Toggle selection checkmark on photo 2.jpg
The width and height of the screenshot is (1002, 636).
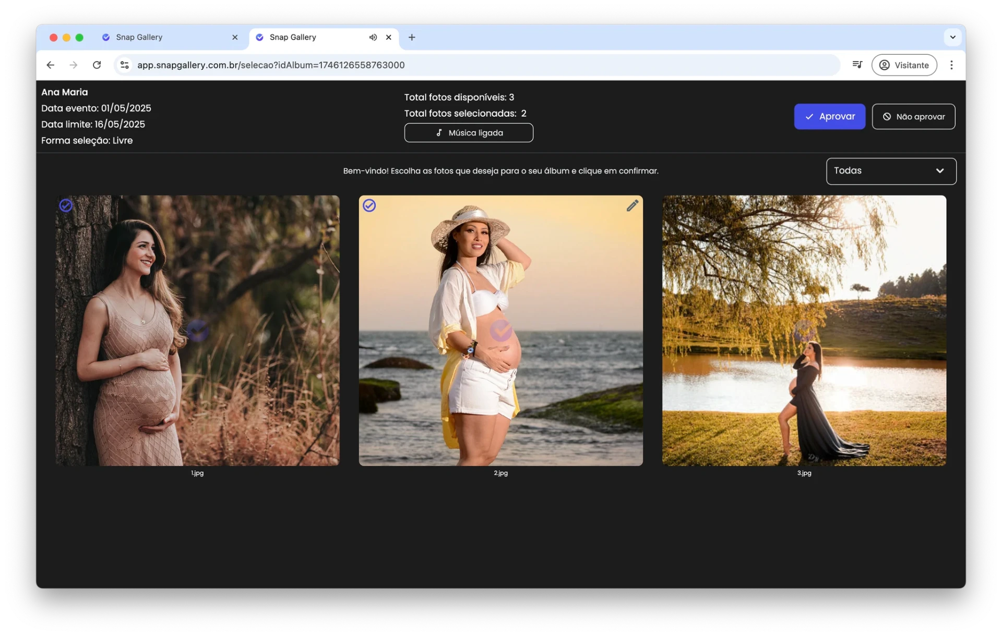pos(369,205)
